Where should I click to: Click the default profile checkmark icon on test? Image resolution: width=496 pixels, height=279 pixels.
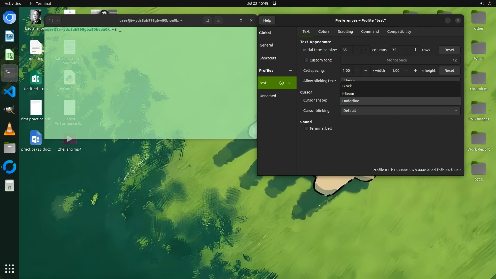(x=282, y=83)
